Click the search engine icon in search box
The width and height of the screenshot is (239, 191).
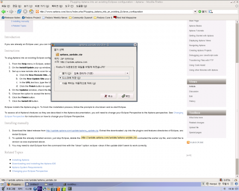(x=211, y=12)
